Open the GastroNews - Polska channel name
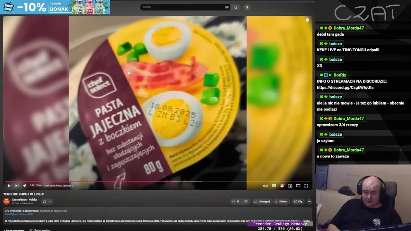 pyautogui.click(x=24, y=200)
